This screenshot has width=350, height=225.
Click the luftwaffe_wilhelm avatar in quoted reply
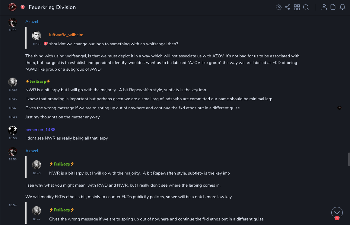[37, 36]
